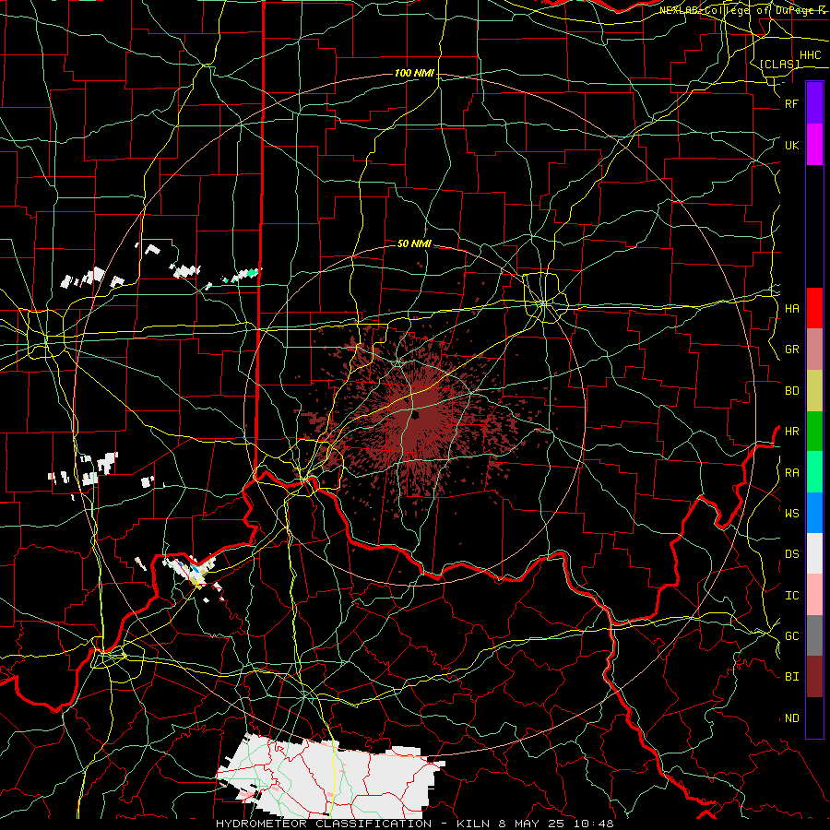This screenshot has width=830, height=830.
Task: Click the ND legend label
Action: pyautogui.click(x=791, y=717)
